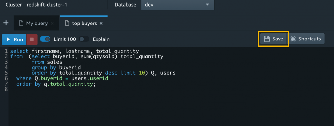Click the command key icon next to Shortcuts
Screen dimensions: 334x126
293,39
